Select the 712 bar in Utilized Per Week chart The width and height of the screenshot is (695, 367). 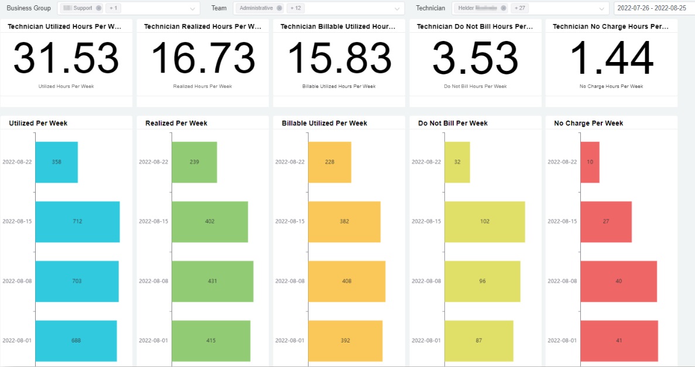[76, 221]
